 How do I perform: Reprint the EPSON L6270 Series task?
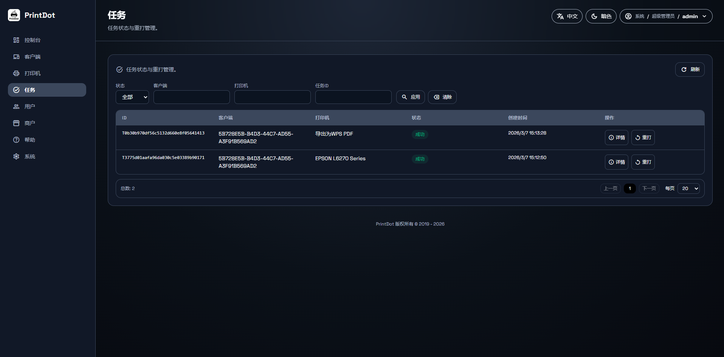pos(643,162)
